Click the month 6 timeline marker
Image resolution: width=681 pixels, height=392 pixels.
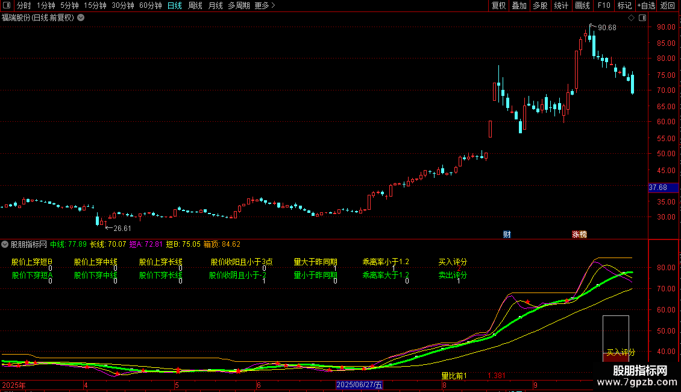[x=259, y=385]
